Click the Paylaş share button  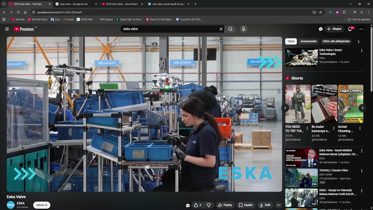pos(225,205)
